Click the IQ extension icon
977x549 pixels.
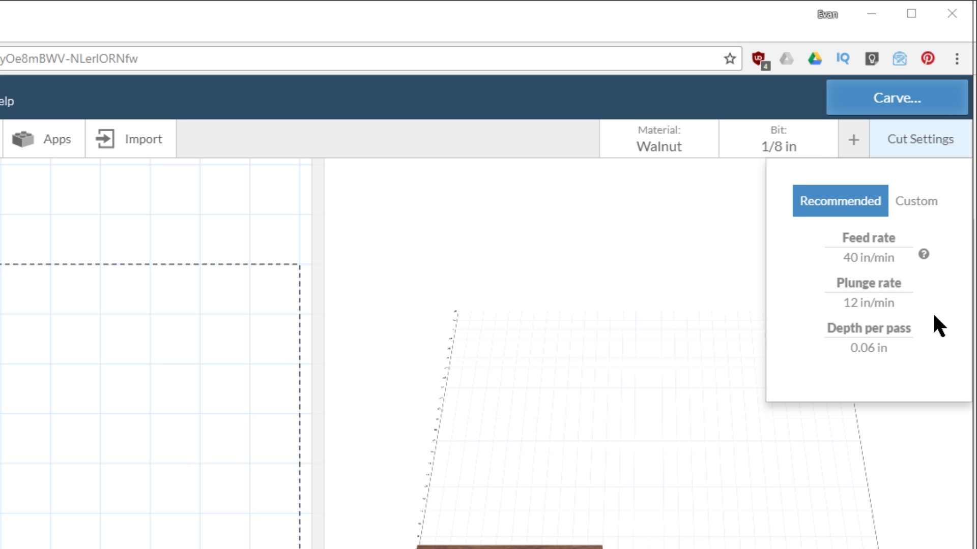(843, 59)
